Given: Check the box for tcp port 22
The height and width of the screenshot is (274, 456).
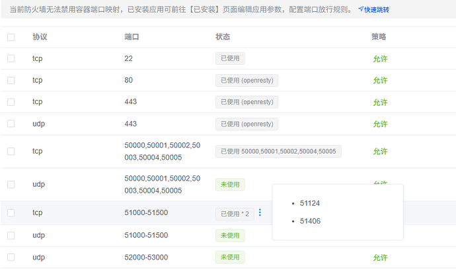Looking at the screenshot, I should pyautogui.click(x=11, y=58).
